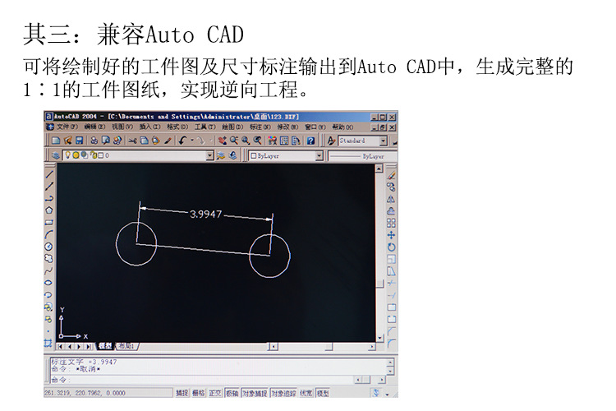616x411 pixels.
Task: Click the Open file icon
Action: point(68,141)
